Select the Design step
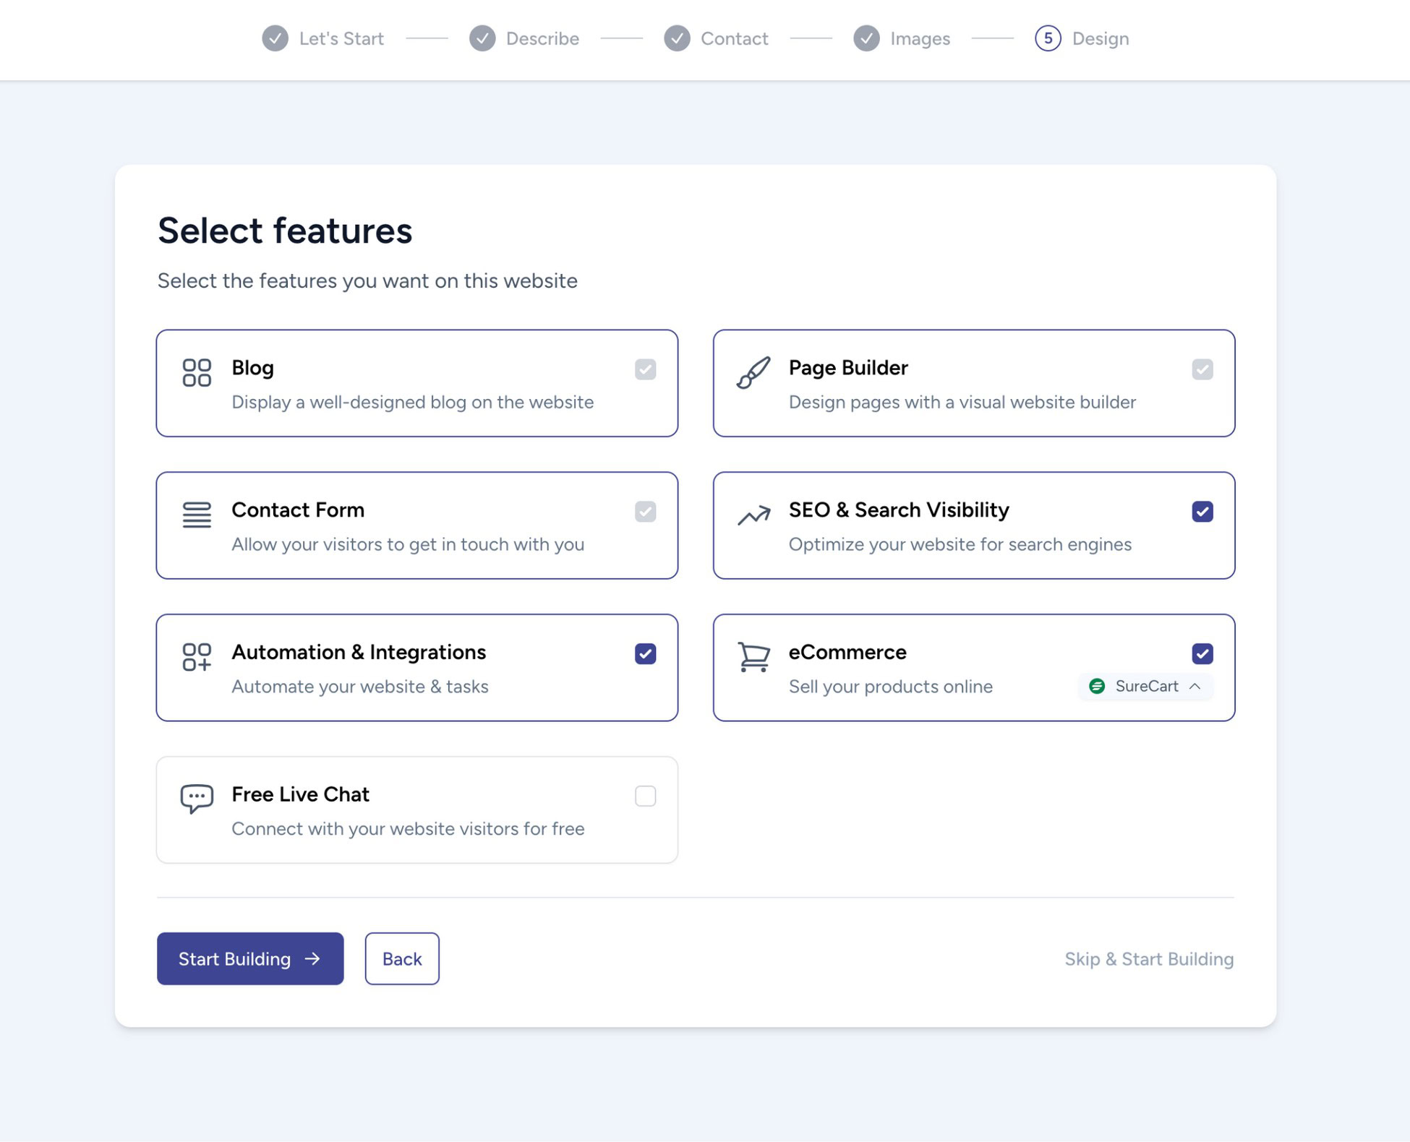Viewport: 1410px width, 1142px height. click(x=1082, y=38)
